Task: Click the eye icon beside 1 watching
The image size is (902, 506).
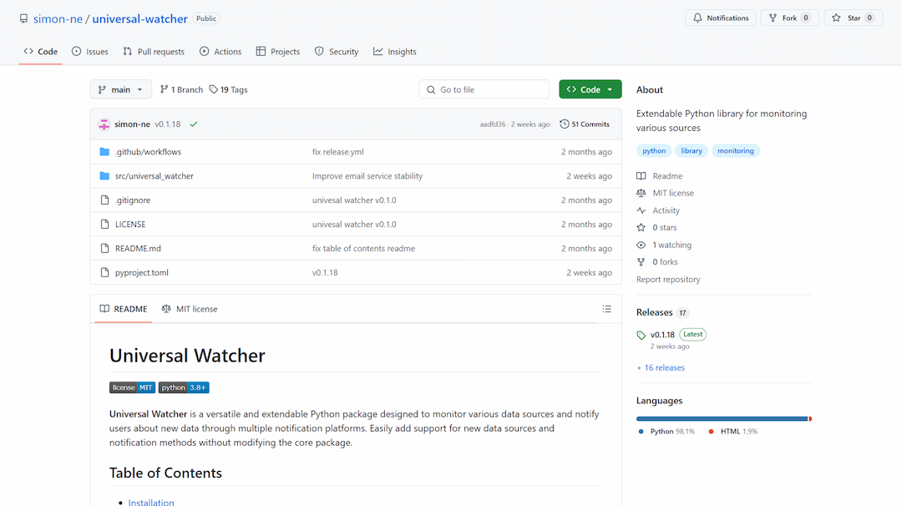Action: pyautogui.click(x=641, y=245)
